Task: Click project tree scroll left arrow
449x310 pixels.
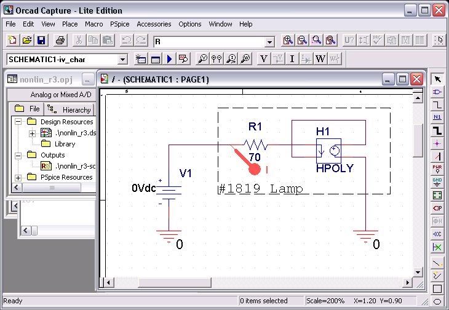Action: point(16,188)
